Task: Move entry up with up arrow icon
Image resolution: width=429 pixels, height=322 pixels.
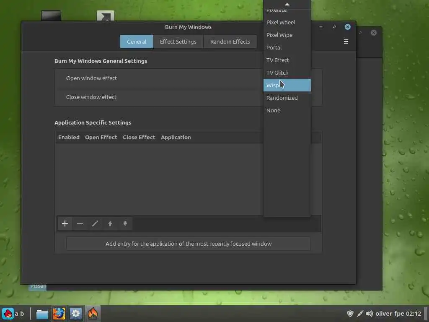Action: click(110, 224)
